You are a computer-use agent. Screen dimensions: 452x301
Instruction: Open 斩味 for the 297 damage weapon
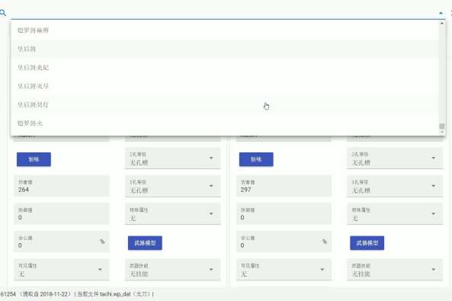[256, 159]
